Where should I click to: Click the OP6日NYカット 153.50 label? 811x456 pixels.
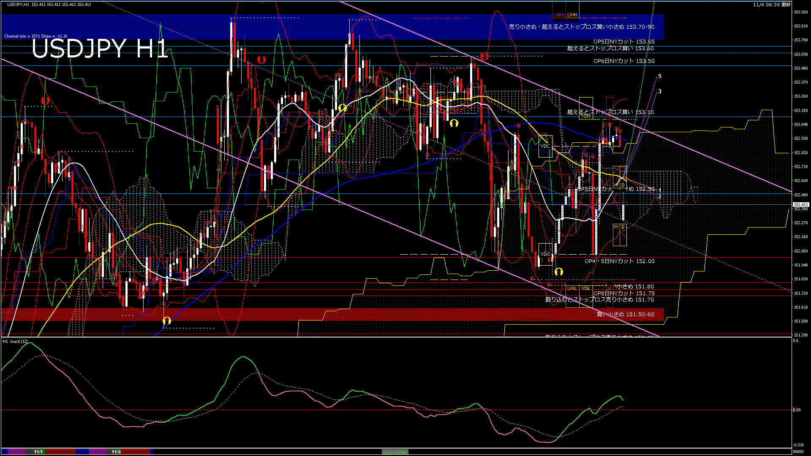point(624,61)
